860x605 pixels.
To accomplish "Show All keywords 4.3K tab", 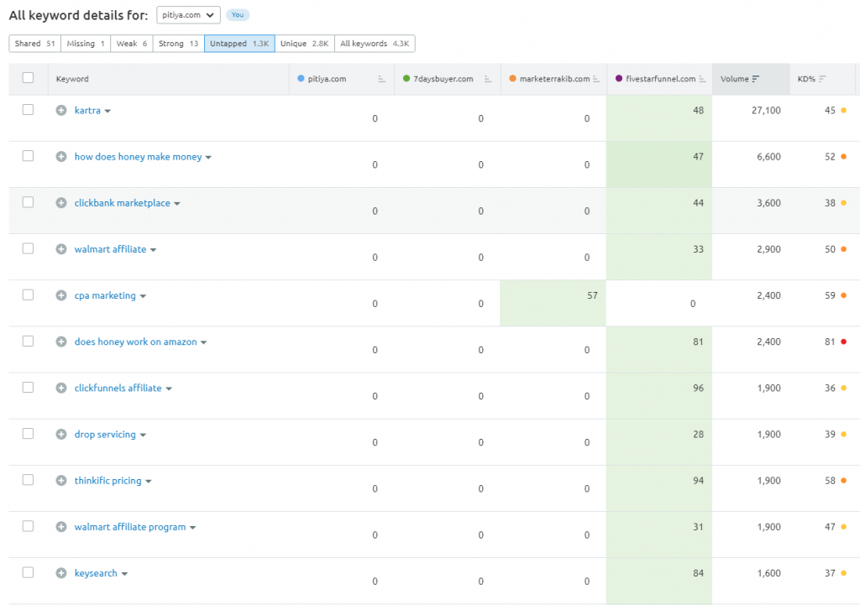I will (375, 44).
